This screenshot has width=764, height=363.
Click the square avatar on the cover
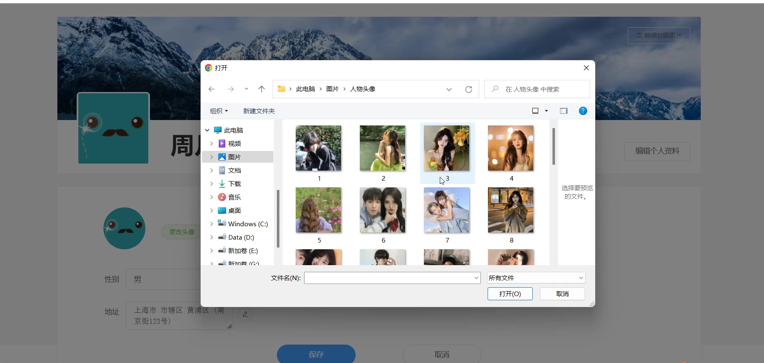(x=113, y=128)
